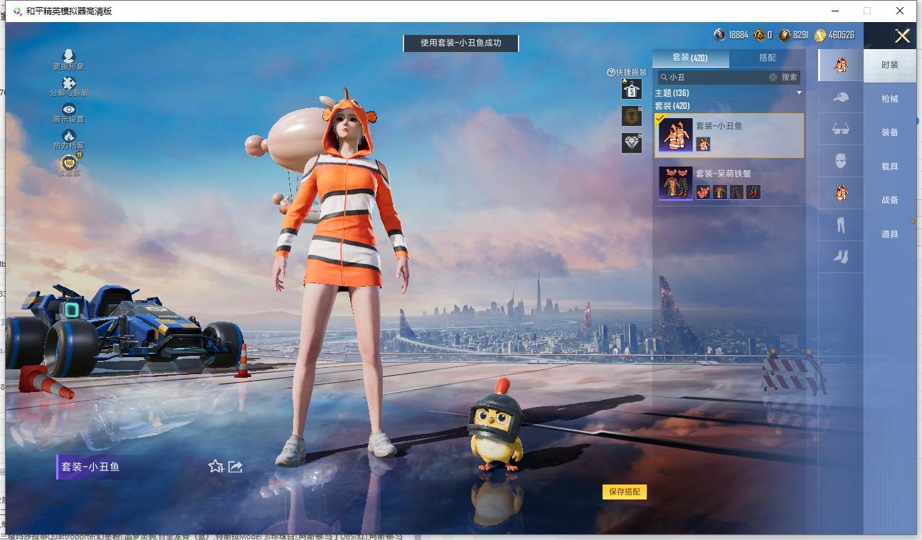Maximize the emulator window
Screen dimensions: 922x540
tap(867, 11)
